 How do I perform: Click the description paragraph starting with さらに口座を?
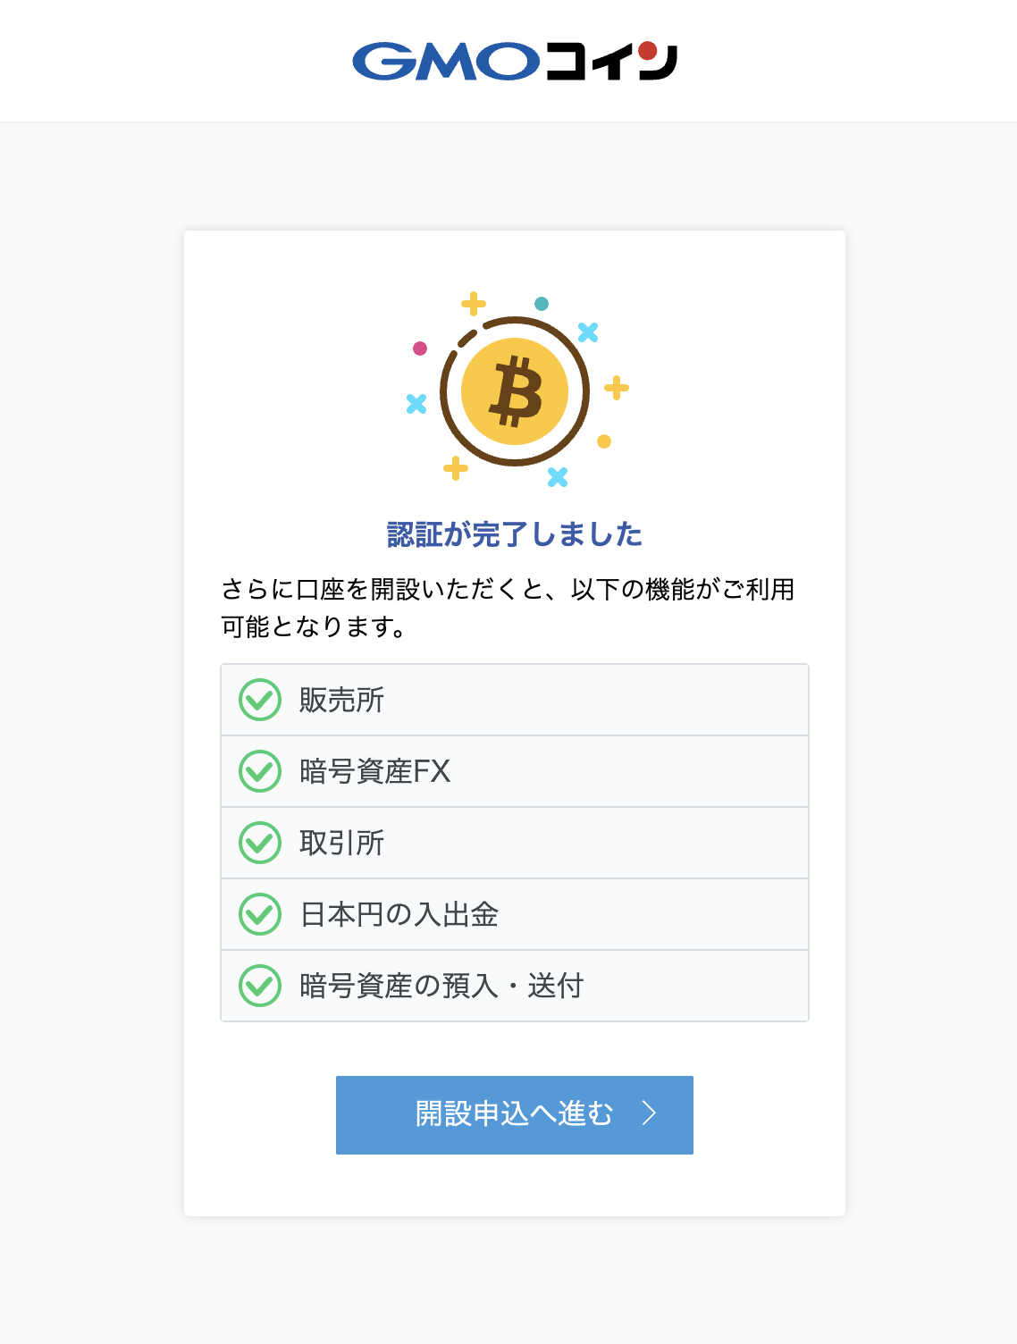(x=508, y=608)
